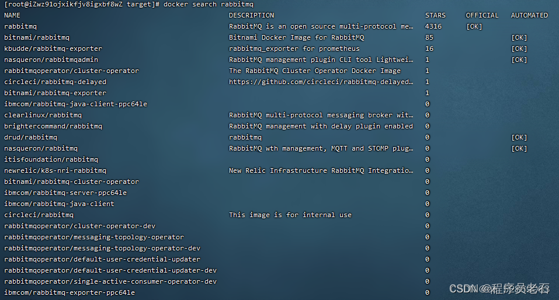Image resolution: width=559 pixels, height=300 pixels.
Task: Select 'newrelic/k8s-nri-rabbitmq' image name
Action: point(55,170)
